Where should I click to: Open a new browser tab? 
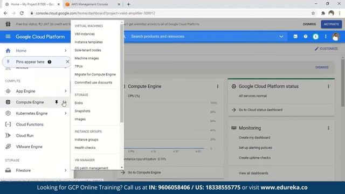pos(128,4)
